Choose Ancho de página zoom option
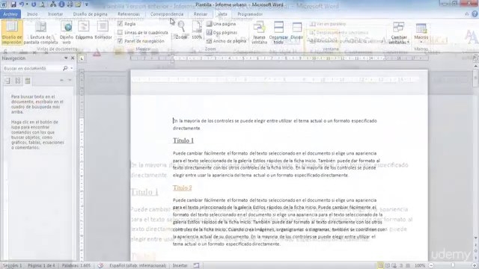 226,41
